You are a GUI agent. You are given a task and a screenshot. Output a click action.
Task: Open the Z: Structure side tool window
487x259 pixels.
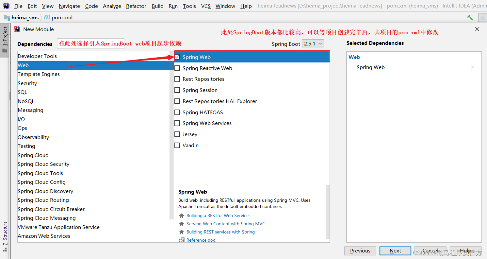pos(5,236)
